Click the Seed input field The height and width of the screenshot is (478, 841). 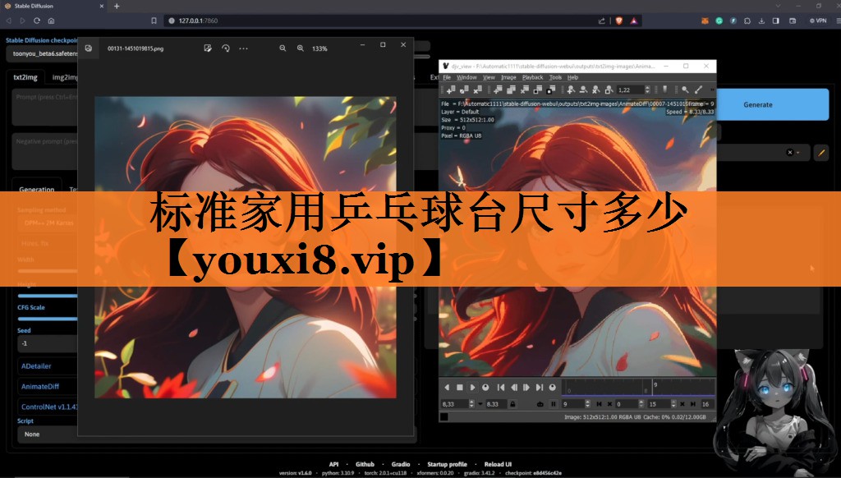47,343
